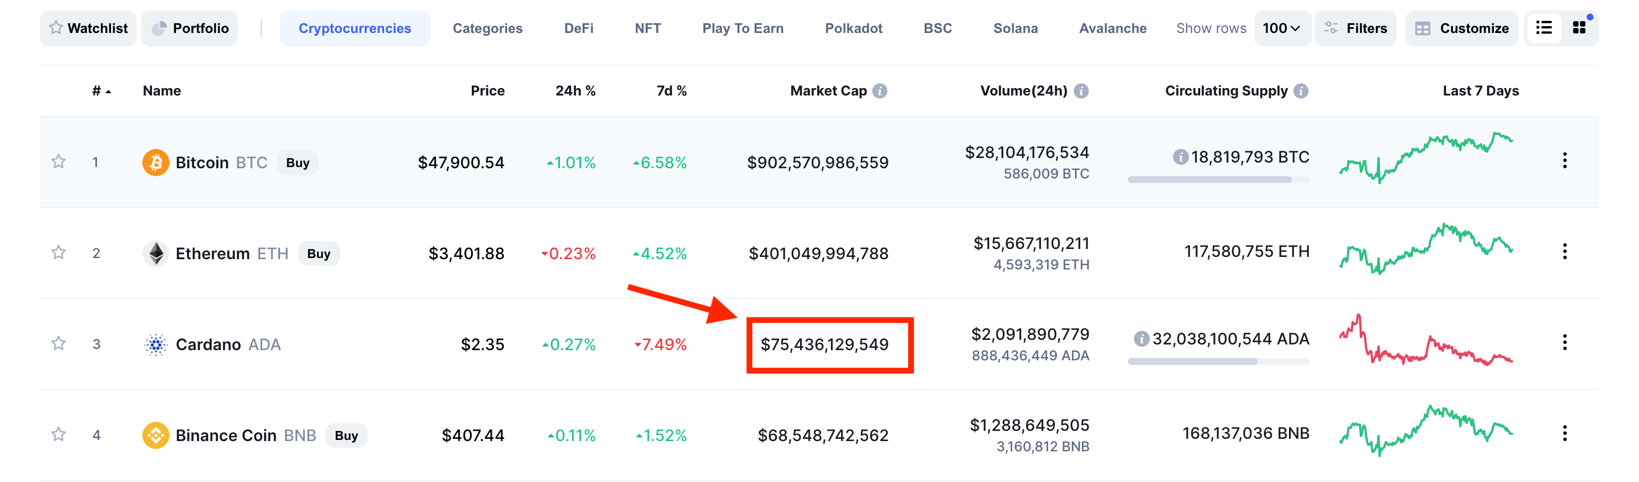
Task: Star Cardano to add to watchlist
Action: [59, 343]
